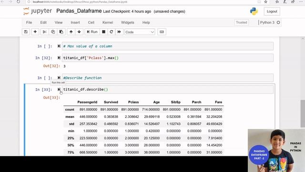Rename notebook title Pandas_Dataframe
Screen dimensions: 305x172
click(x=79, y=11)
